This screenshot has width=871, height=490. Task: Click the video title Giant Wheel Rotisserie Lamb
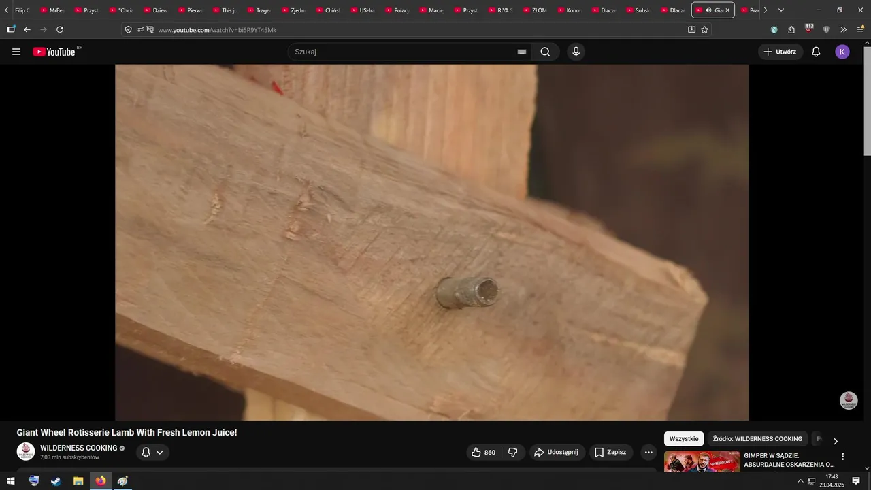(x=127, y=432)
